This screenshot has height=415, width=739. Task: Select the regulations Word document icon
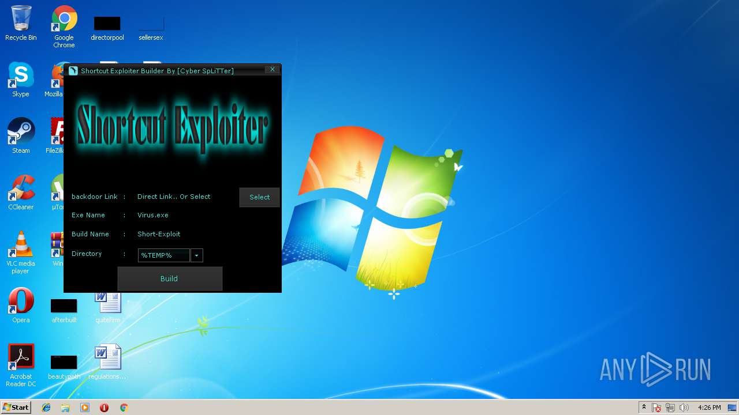(x=108, y=362)
